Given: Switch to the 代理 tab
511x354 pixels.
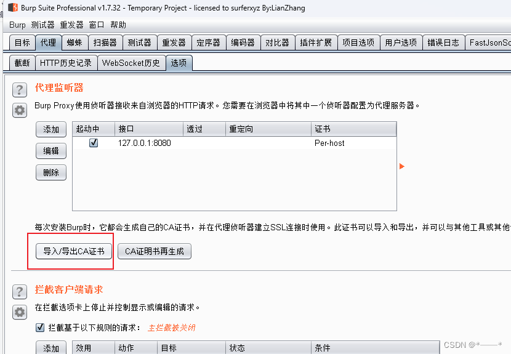Looking at the screenshot, I should pos(48,42).
